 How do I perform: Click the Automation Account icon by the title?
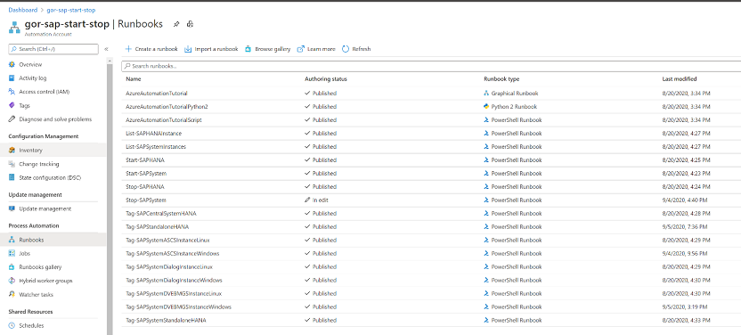[14, 28]
